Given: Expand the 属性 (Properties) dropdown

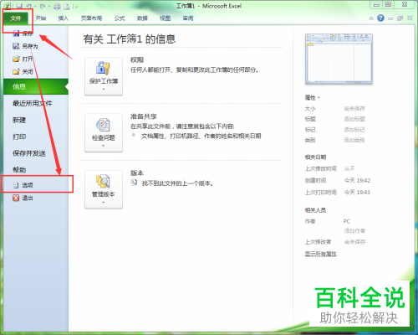Looking at the screenshot, I should click(313, 98).
